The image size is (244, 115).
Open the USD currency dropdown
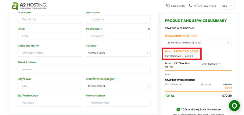click(x=227, y=6)
